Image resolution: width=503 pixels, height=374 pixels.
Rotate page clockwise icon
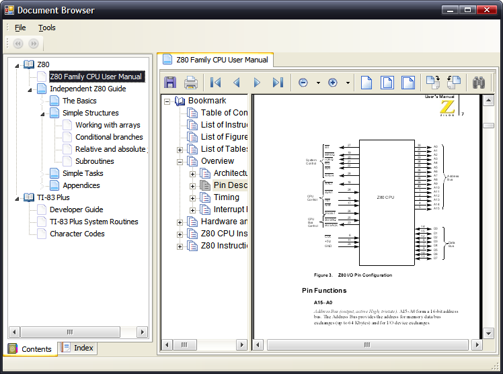pos(433,83)
